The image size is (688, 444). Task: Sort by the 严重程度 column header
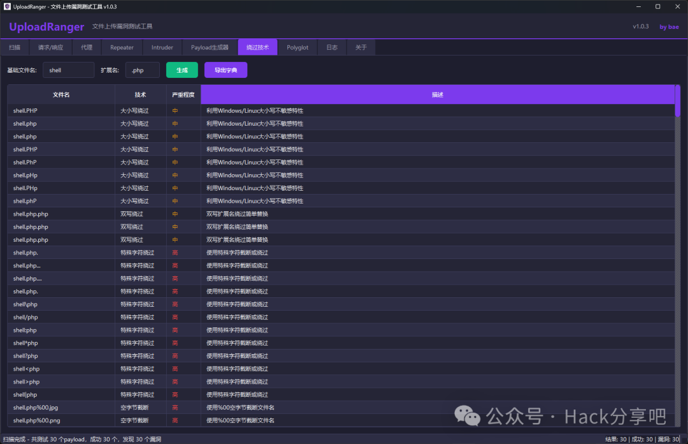[x=183, y=94]
